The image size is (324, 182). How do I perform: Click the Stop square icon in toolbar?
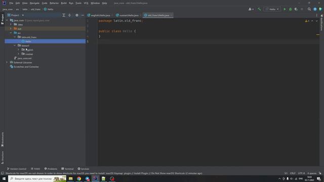302,9
